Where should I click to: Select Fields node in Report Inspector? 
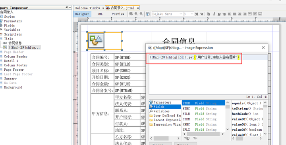pyautogui.click(x=9, y=25)
